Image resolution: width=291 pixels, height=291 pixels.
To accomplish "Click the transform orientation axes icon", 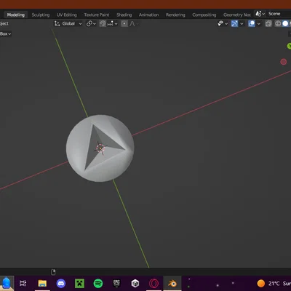I will click(x=57, y=23).
